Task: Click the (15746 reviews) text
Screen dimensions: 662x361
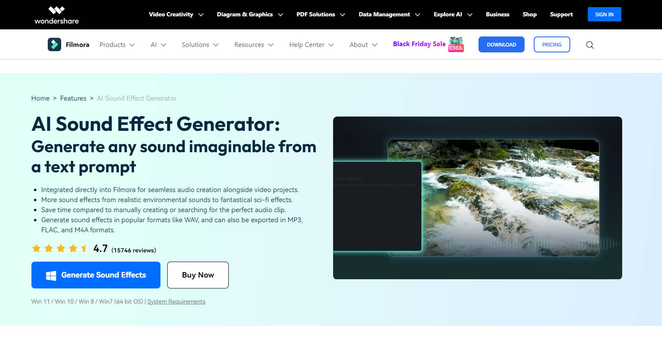Action: coord(134,250)
